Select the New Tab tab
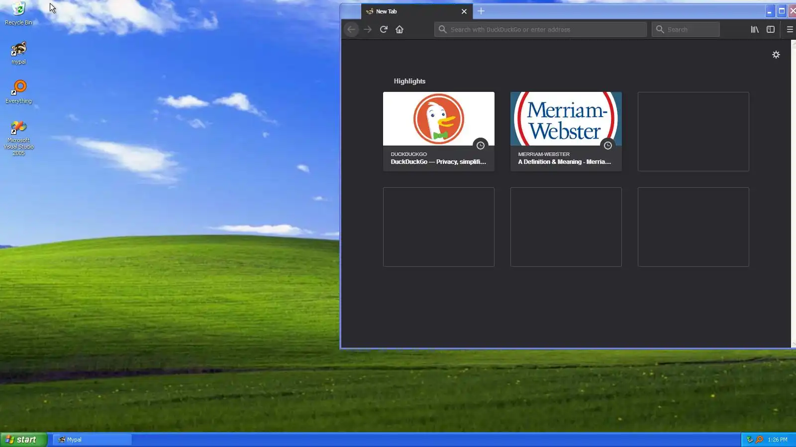Screen dimensions: 796x447 click(416, 11)
